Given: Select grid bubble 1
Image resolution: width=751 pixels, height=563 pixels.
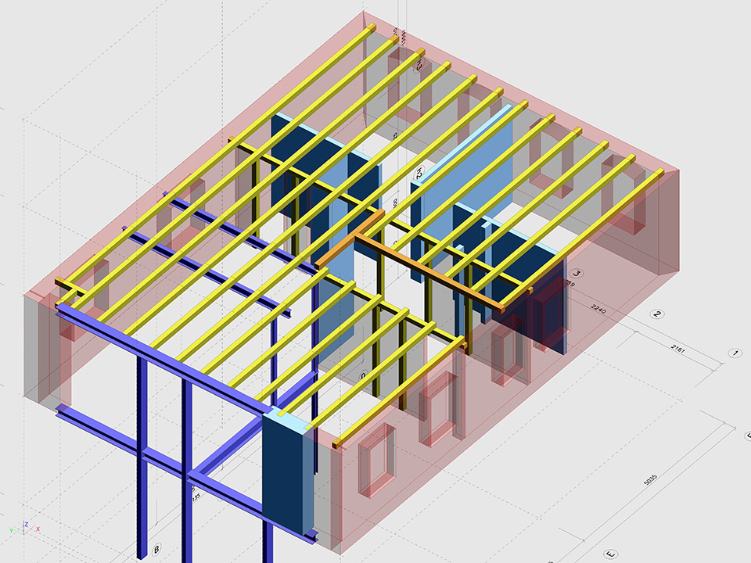Looking at the screenshot, I should 735,353.
